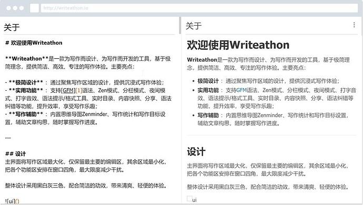This screenshot has width=363, height=205.
Task: Click the '整体设计采用黑白灰三色' paragraph in editor
Action: pos(86,186)
